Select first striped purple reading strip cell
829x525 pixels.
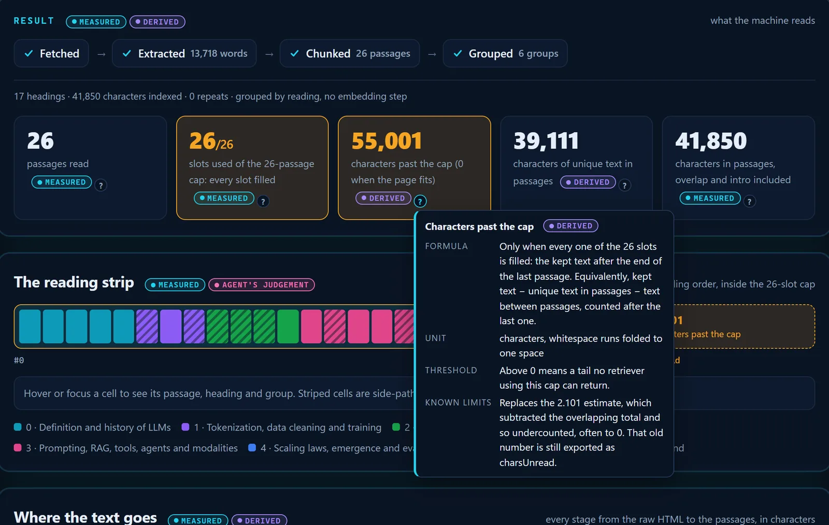pos(147,327)
